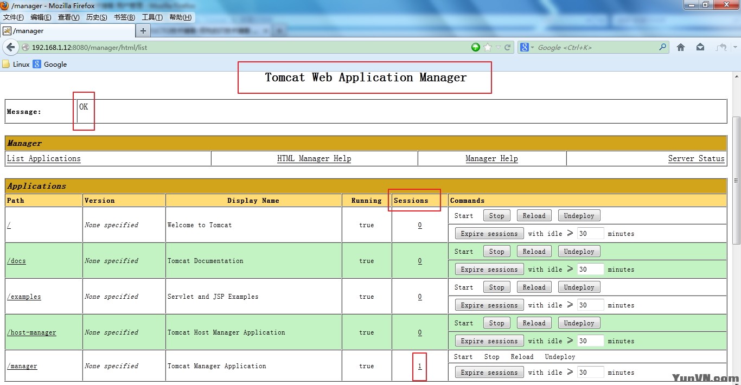
Task: Expire sessions for Tomcat Documentation
Action: coord(489,269)
